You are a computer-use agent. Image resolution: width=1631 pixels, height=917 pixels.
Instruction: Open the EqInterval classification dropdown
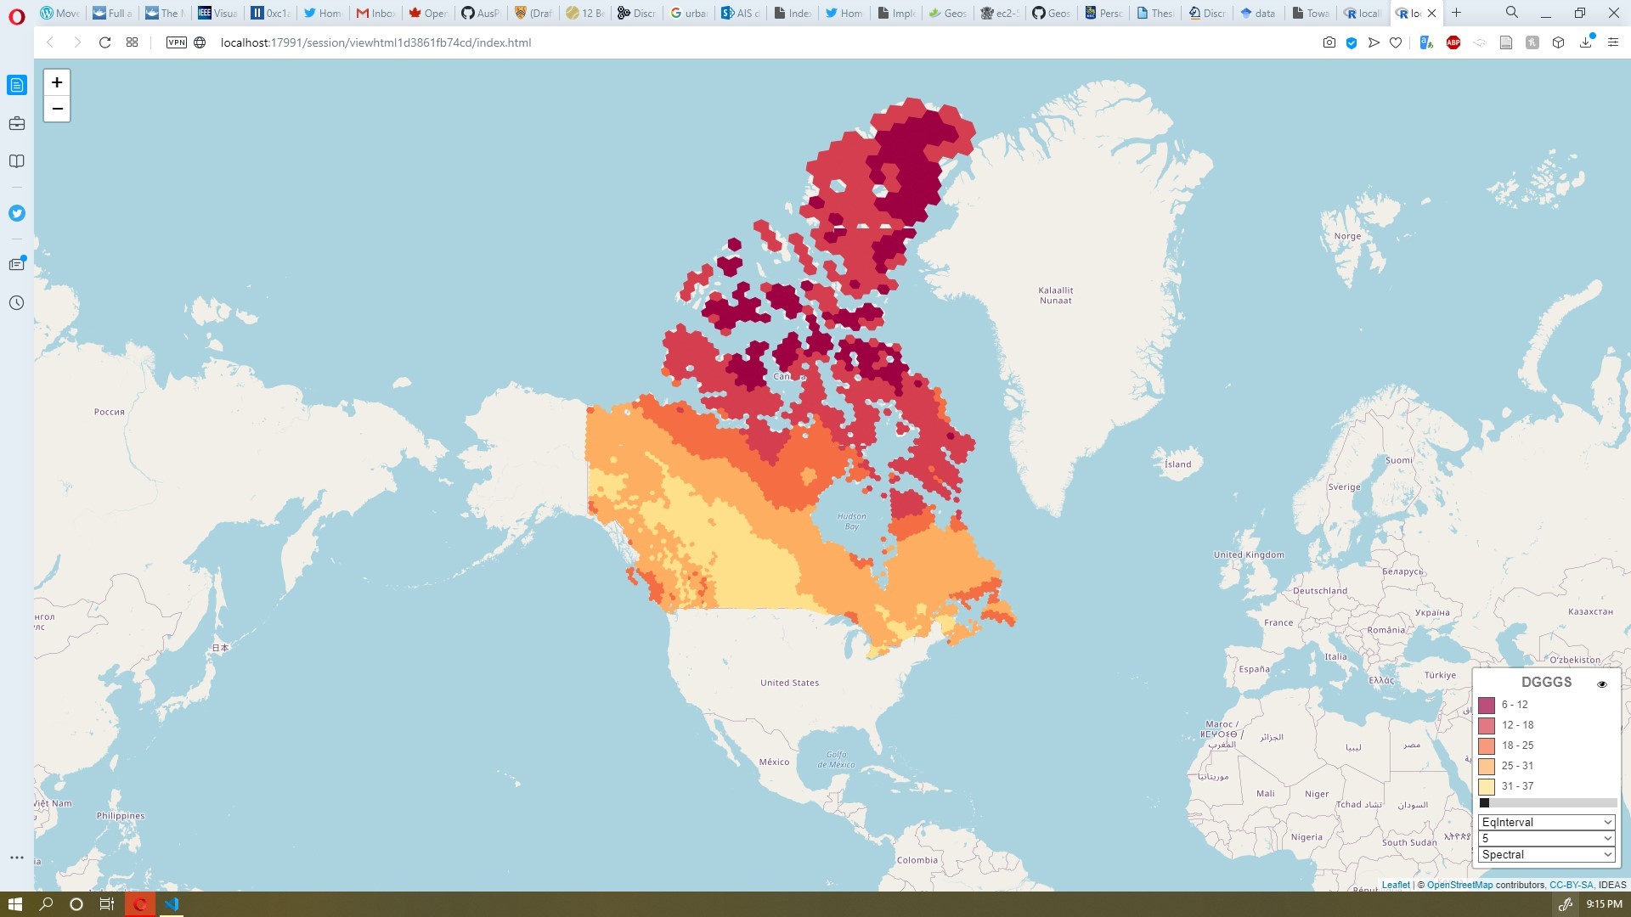pos(1546,822)
